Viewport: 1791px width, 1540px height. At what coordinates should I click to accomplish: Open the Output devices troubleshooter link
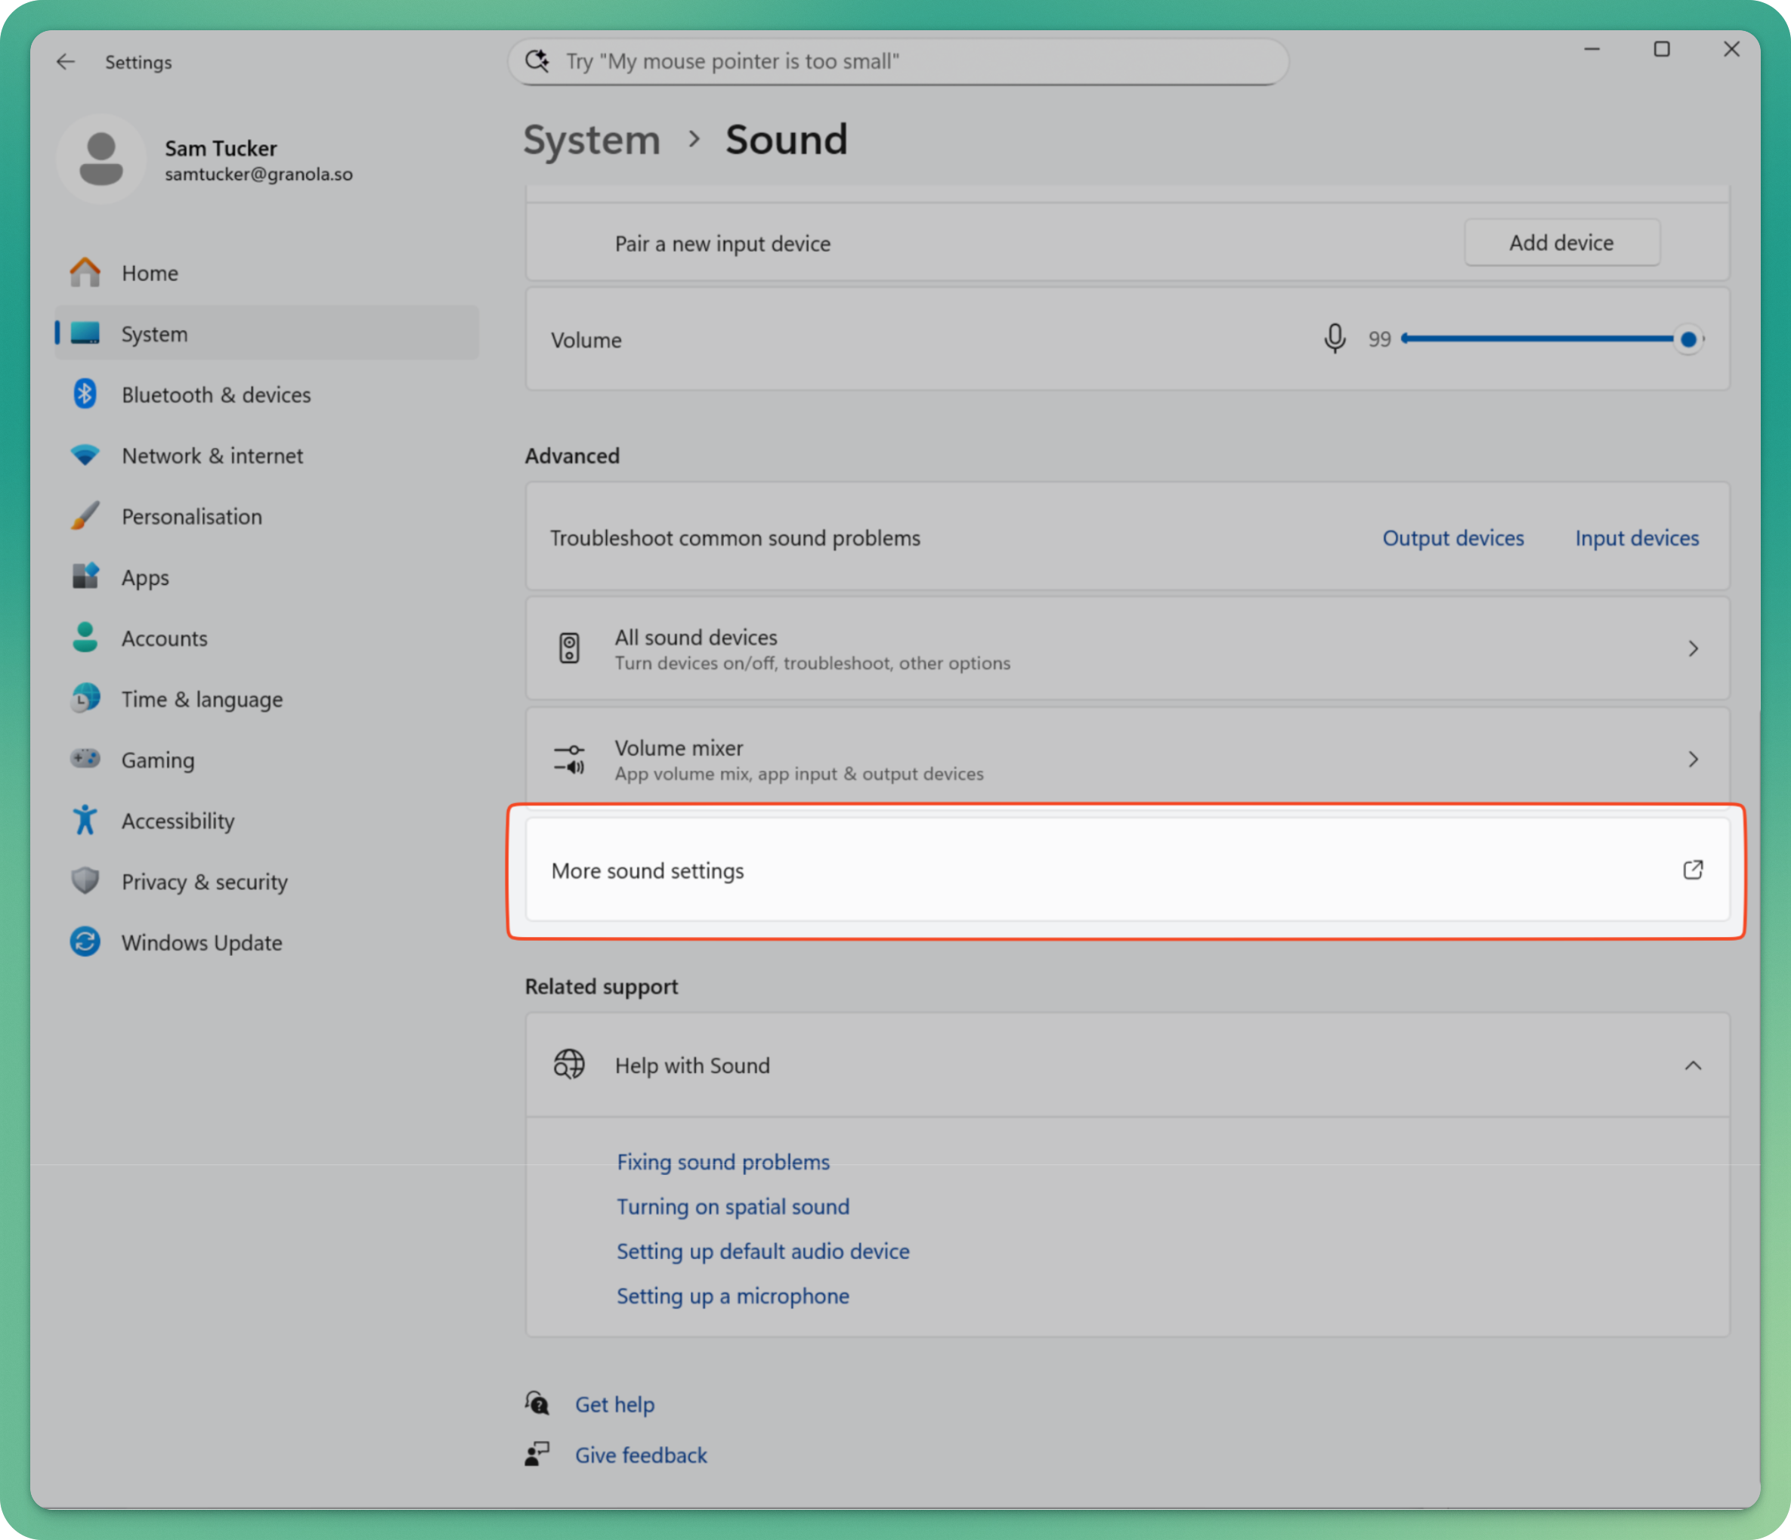pos(1452,537)
